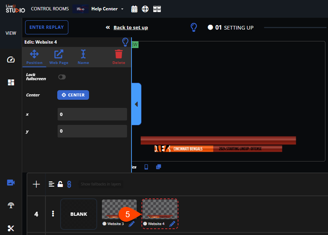Screen dimensions: 328x235
Task: Collapse the edit panel with blue arrow handle
Action: pyautogui.click(x=136, y=104)
